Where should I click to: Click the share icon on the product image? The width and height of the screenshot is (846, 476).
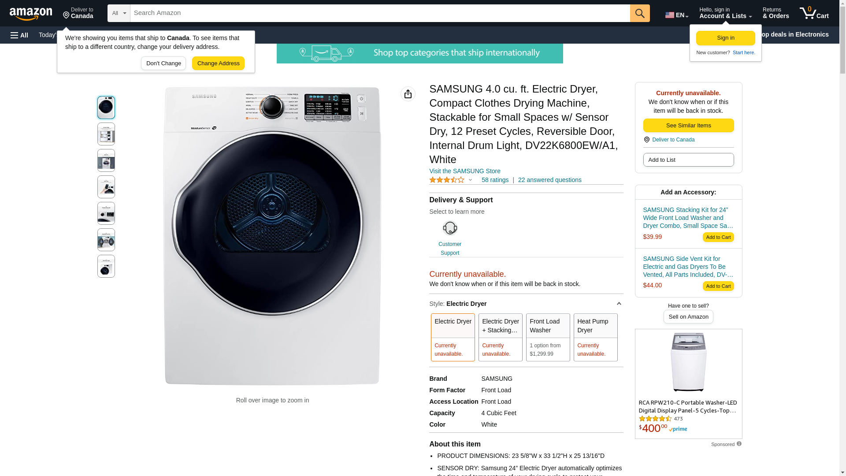408,94
